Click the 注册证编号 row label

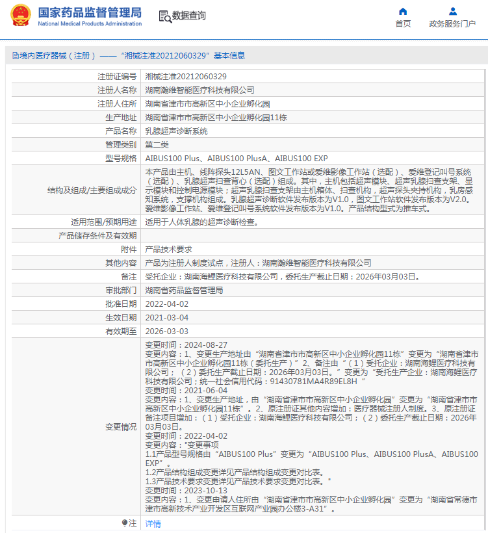(x=117, y=77)
